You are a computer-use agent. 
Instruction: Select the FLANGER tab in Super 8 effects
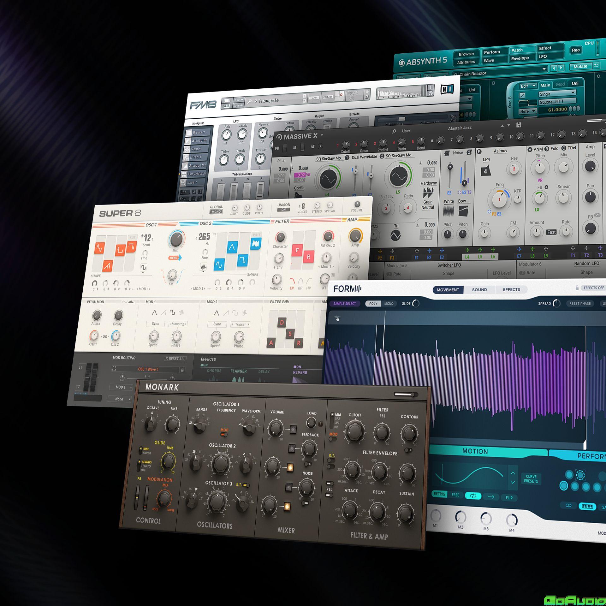click(238, 371)
